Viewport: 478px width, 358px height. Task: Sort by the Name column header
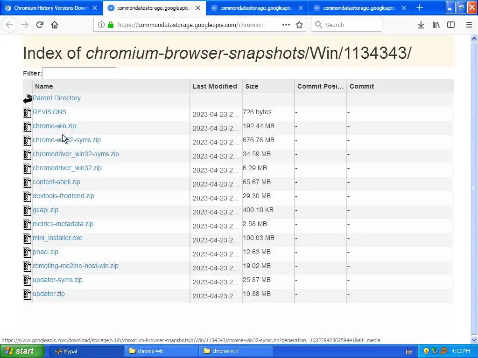[x=111, y=86]
